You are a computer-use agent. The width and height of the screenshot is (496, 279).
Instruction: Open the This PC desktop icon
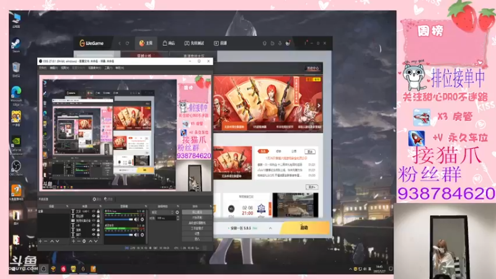click(x=16, y=20)
